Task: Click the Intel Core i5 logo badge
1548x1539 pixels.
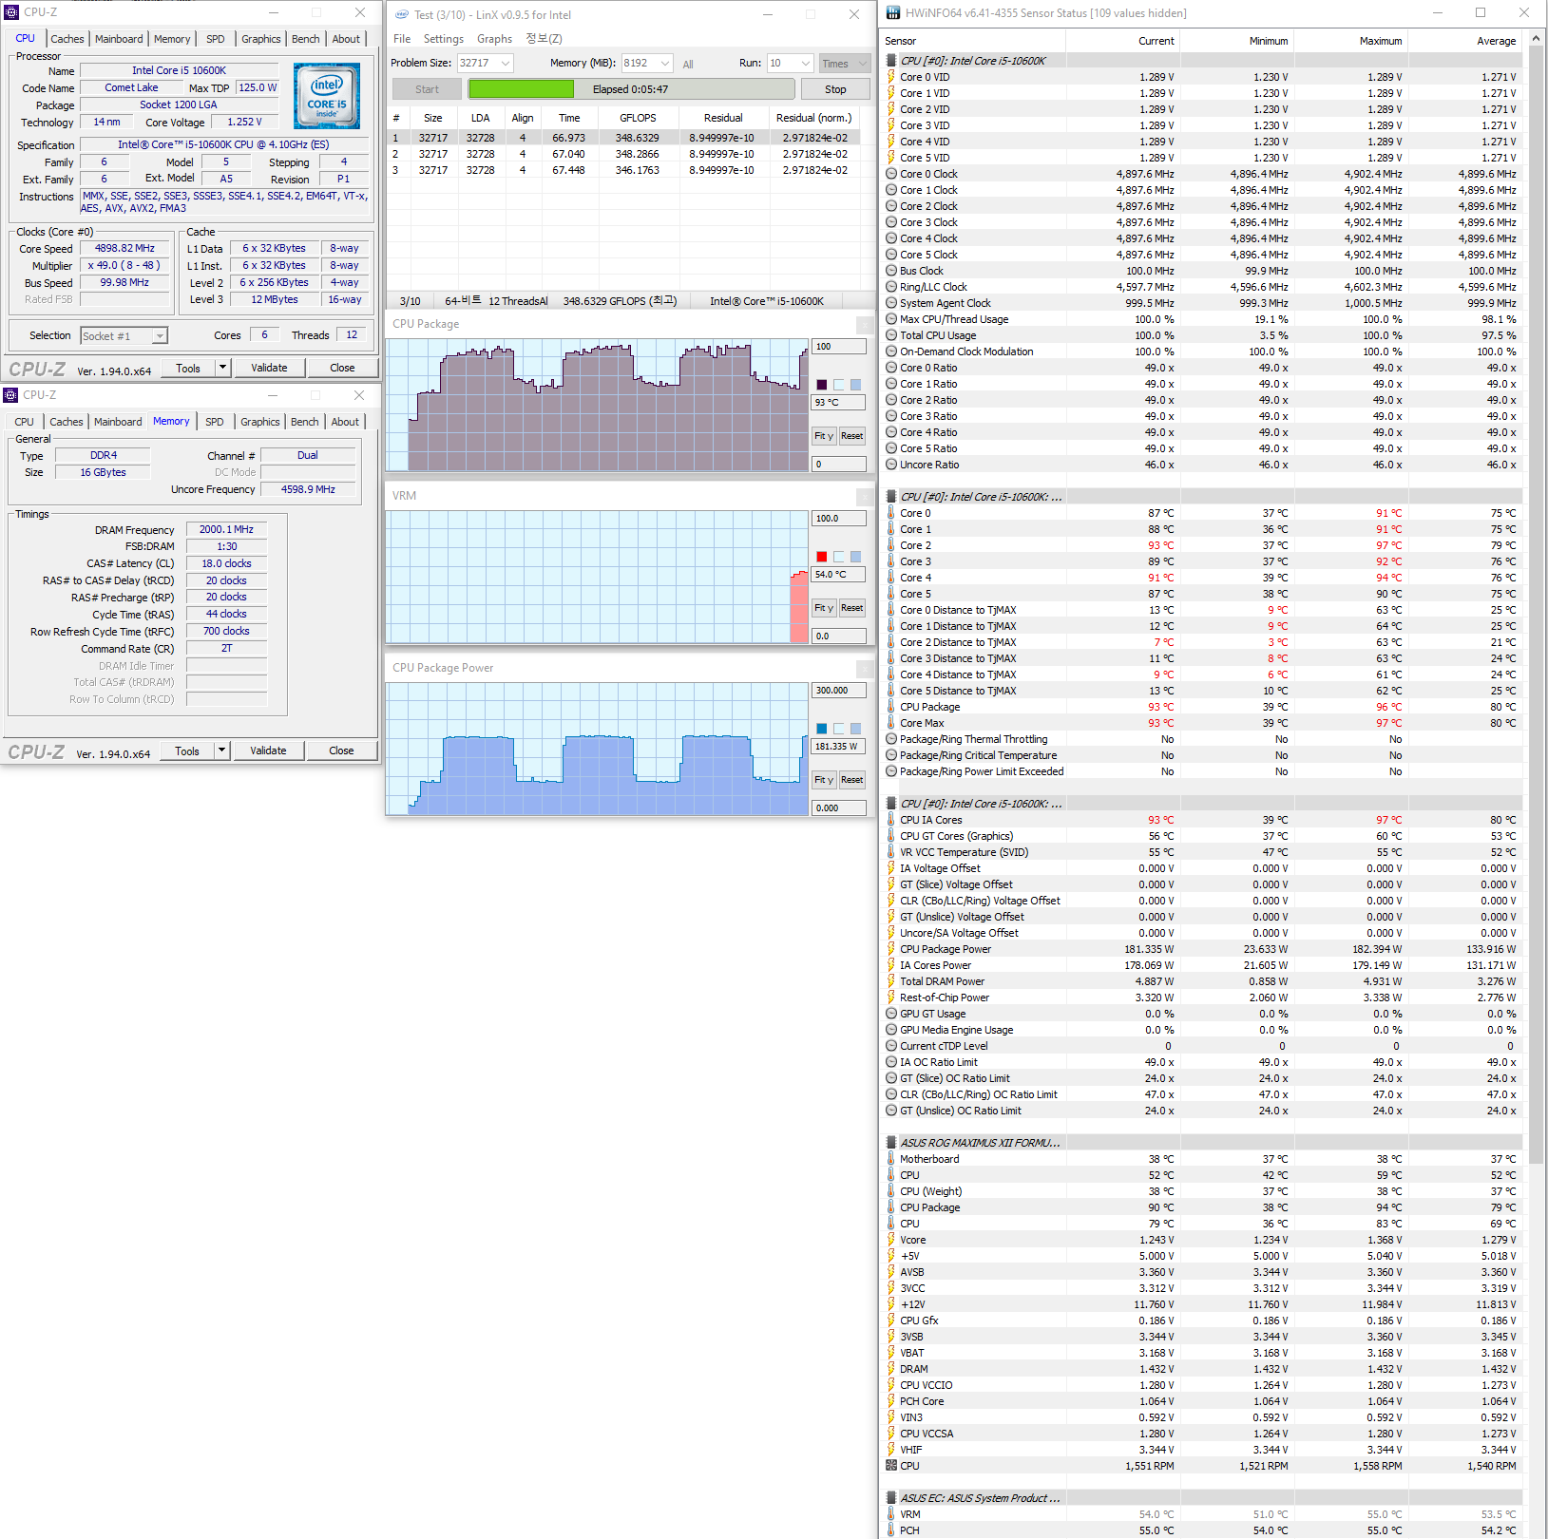Action: [x=326, y=96]
